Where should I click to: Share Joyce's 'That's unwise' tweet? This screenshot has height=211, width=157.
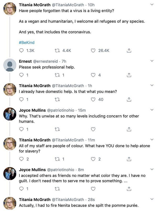129,129
